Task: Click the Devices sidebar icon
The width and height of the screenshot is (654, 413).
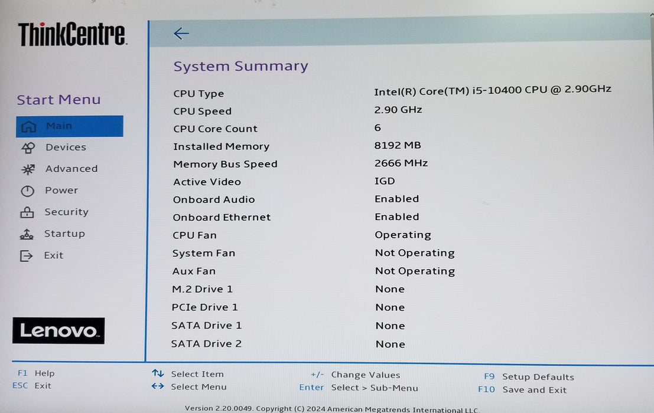Action: pos(28,148)
